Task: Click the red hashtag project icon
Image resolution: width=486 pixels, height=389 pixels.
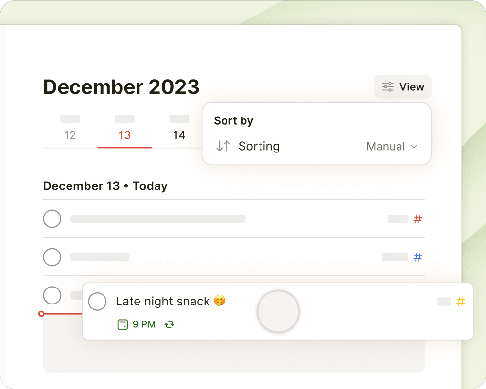Action: pos(417,219)
